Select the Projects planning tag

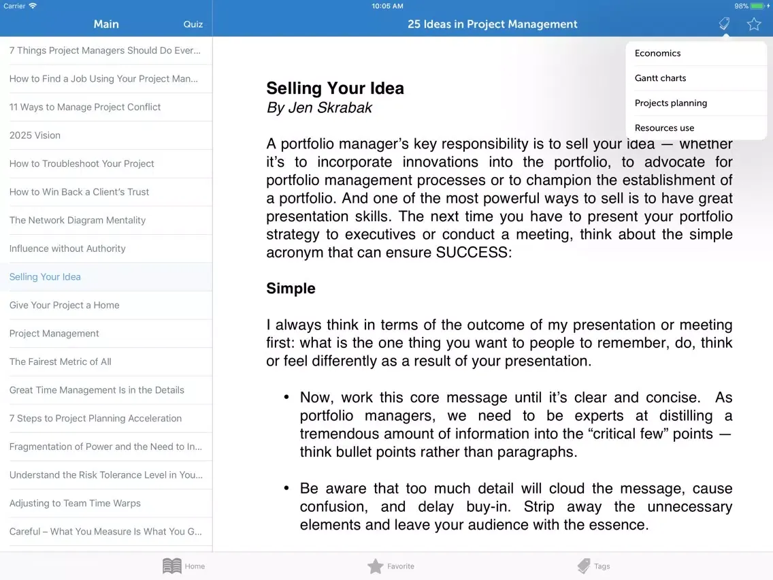point(696,103)
